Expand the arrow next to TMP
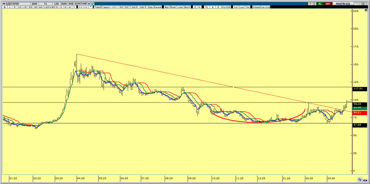 (x=89, y=4)
